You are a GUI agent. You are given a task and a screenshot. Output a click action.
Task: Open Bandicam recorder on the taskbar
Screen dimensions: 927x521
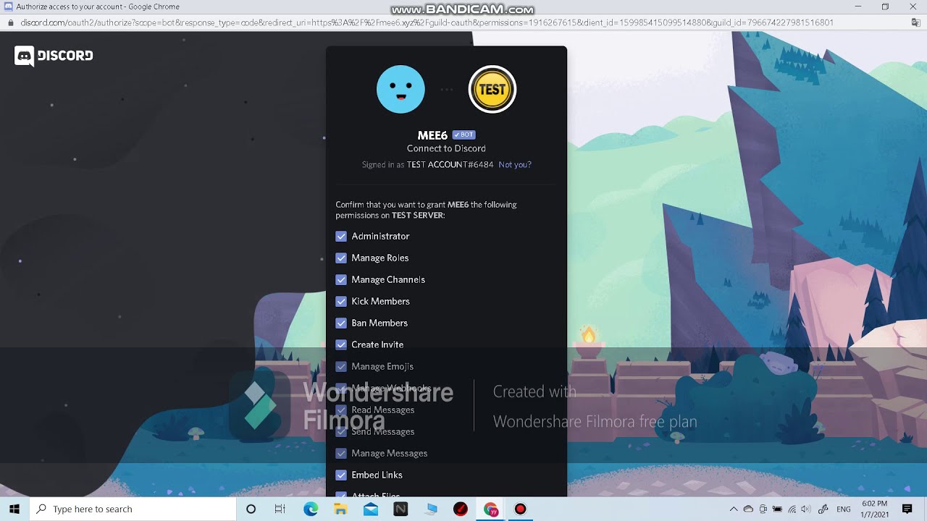point(520,509)
